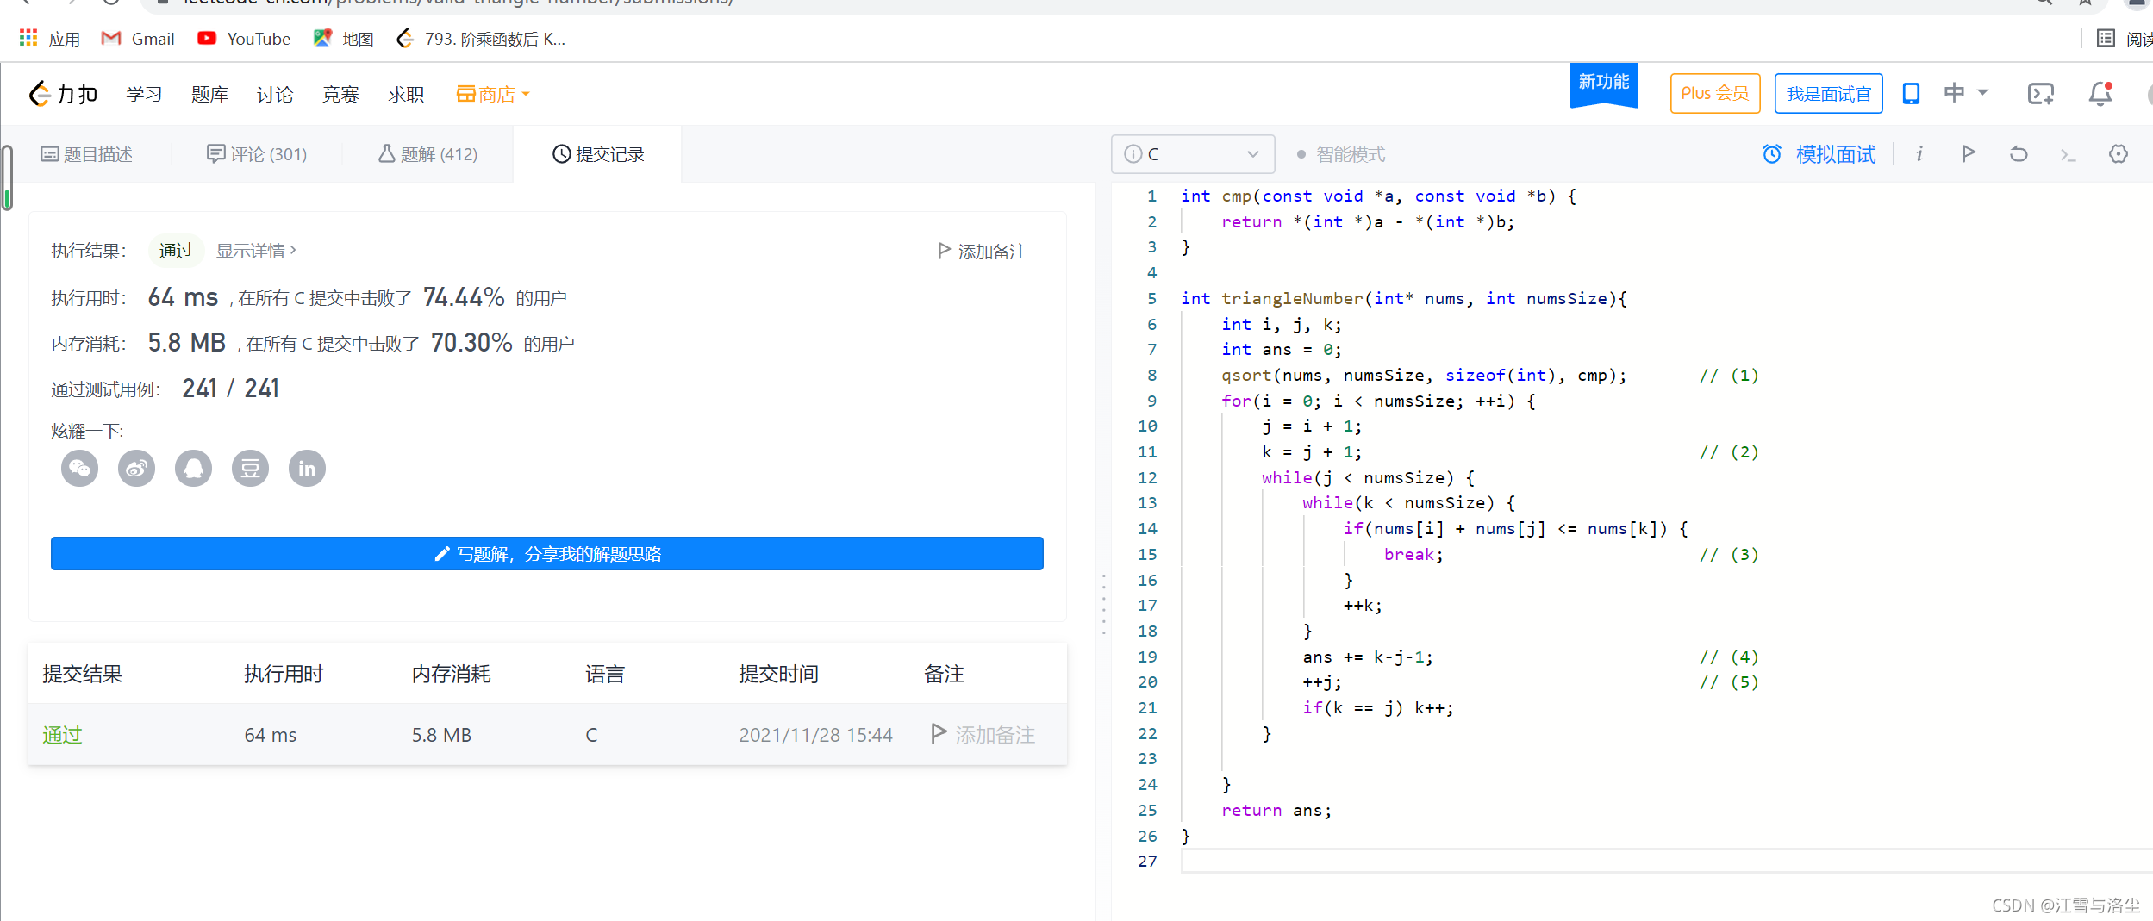Image resolution: width=2153 pixels, height=921 pixels.
Task: Switch to the 评论 (301) tab
Action: pyautogui.click(x=257, y=154)
